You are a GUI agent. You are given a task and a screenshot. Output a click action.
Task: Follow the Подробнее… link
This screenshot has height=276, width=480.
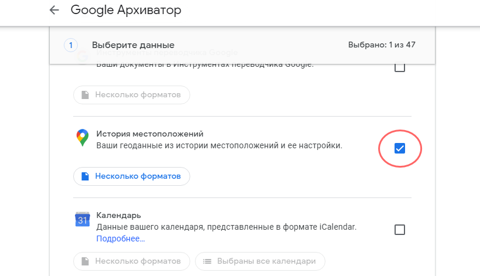(x=121, y=238)
